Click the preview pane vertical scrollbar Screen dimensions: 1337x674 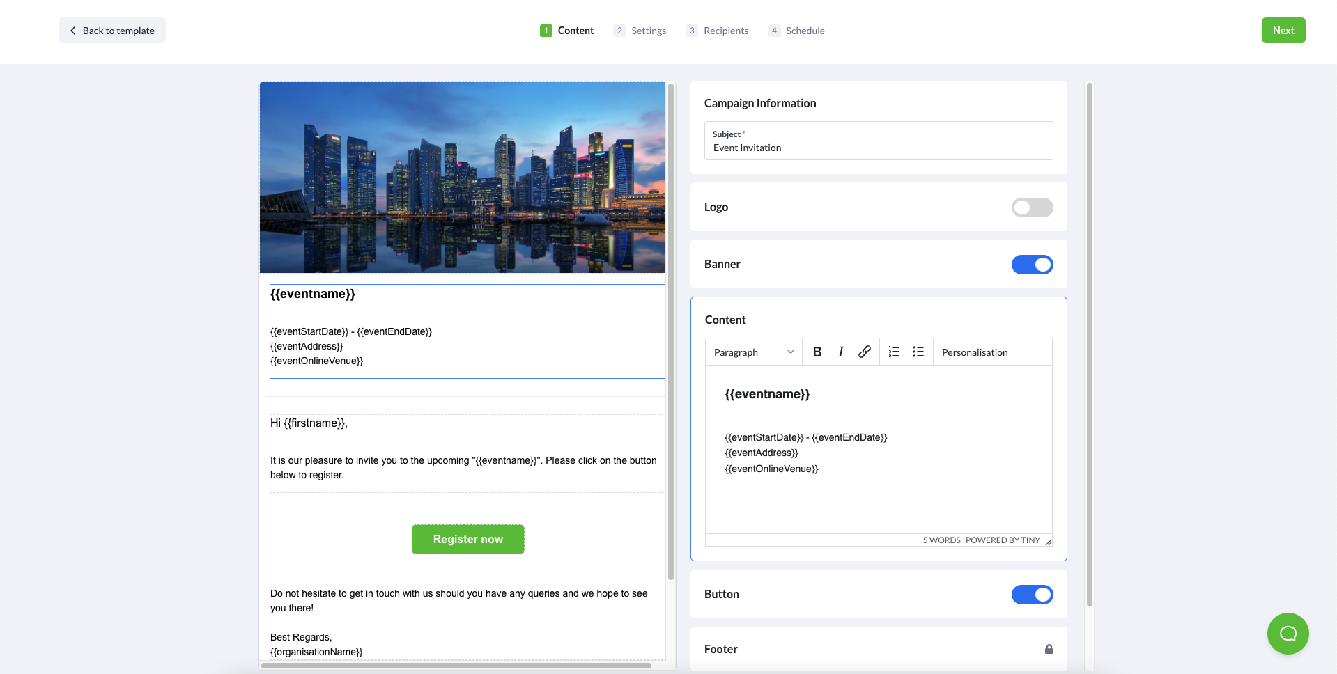[671, 331]
